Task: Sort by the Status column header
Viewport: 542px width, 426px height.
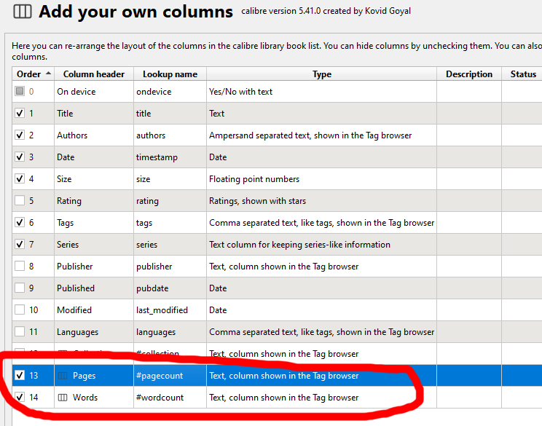Action: point(522,74)
